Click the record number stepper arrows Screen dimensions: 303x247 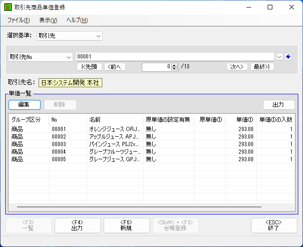tap(174, 66)
